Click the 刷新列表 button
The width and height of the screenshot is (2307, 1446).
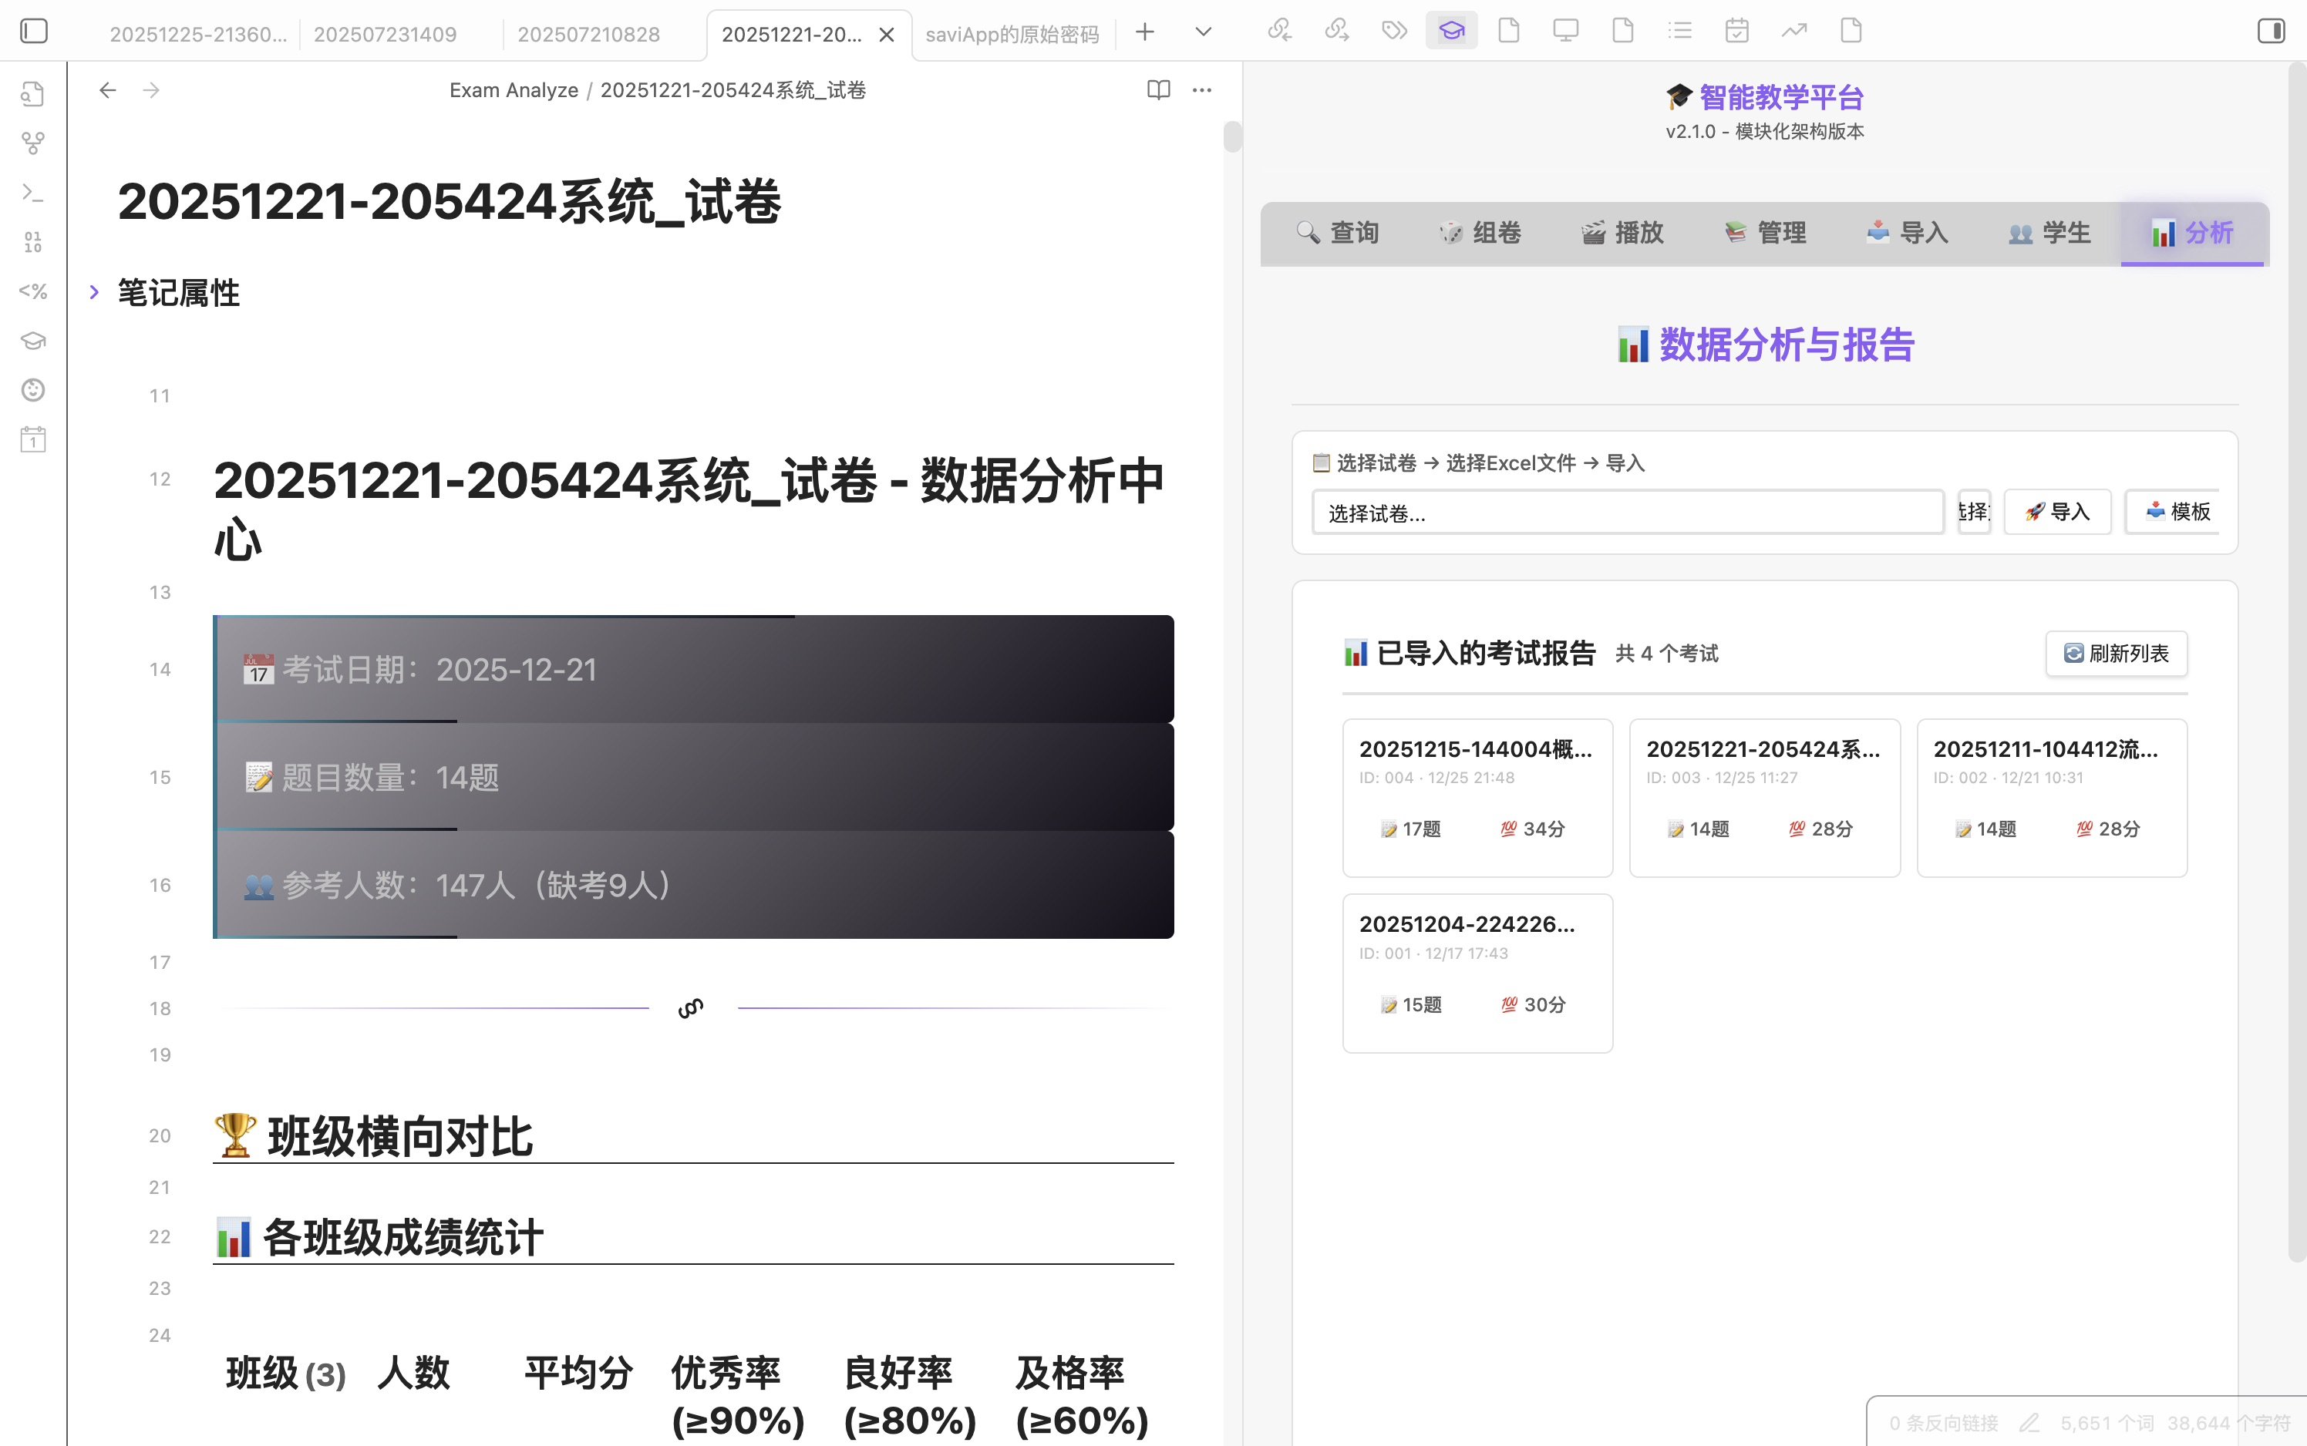2117,653
